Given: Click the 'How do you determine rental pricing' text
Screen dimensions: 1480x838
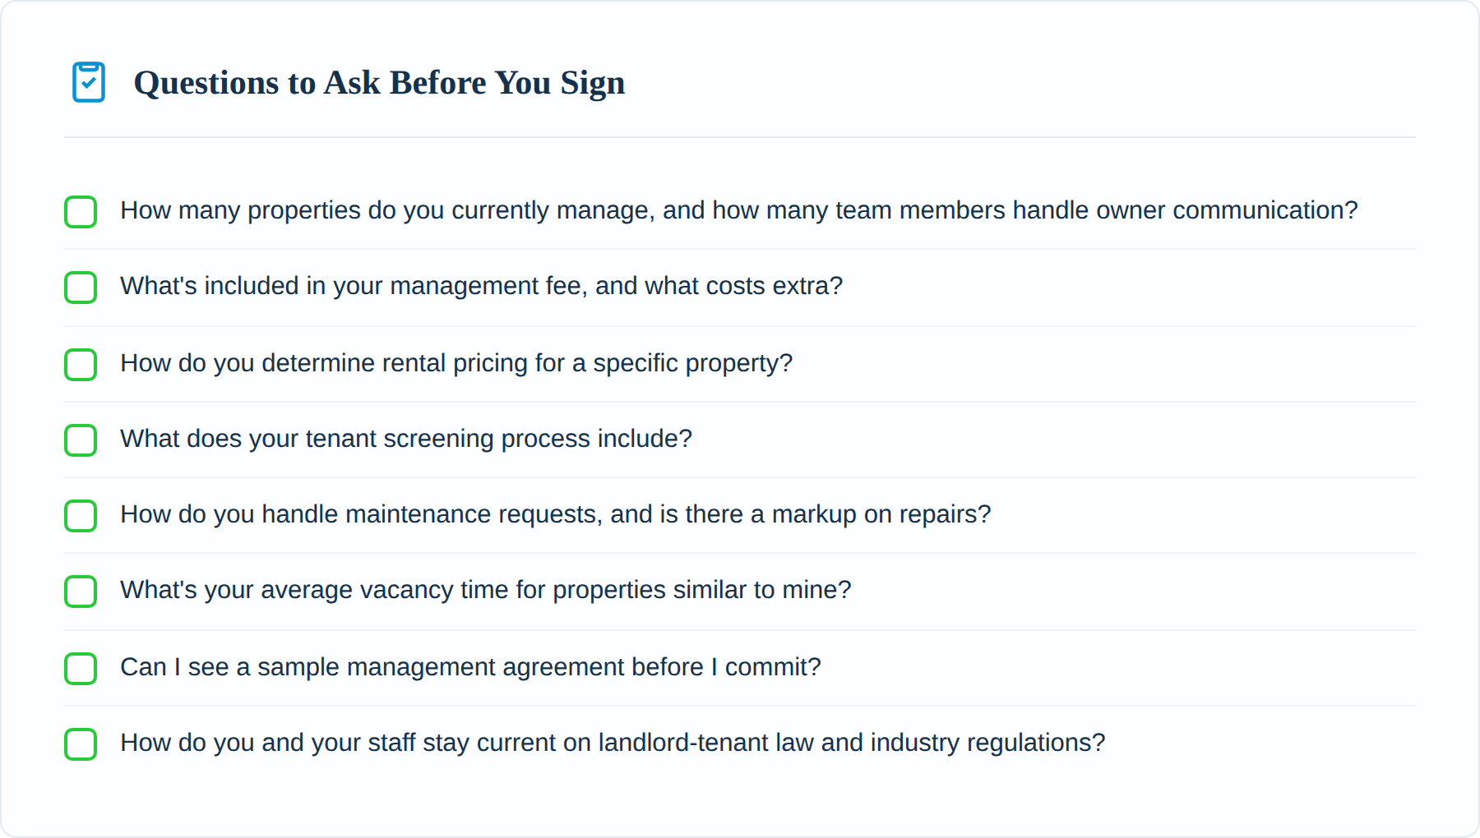Looking at the screenshot, I should tap(456, 363).
